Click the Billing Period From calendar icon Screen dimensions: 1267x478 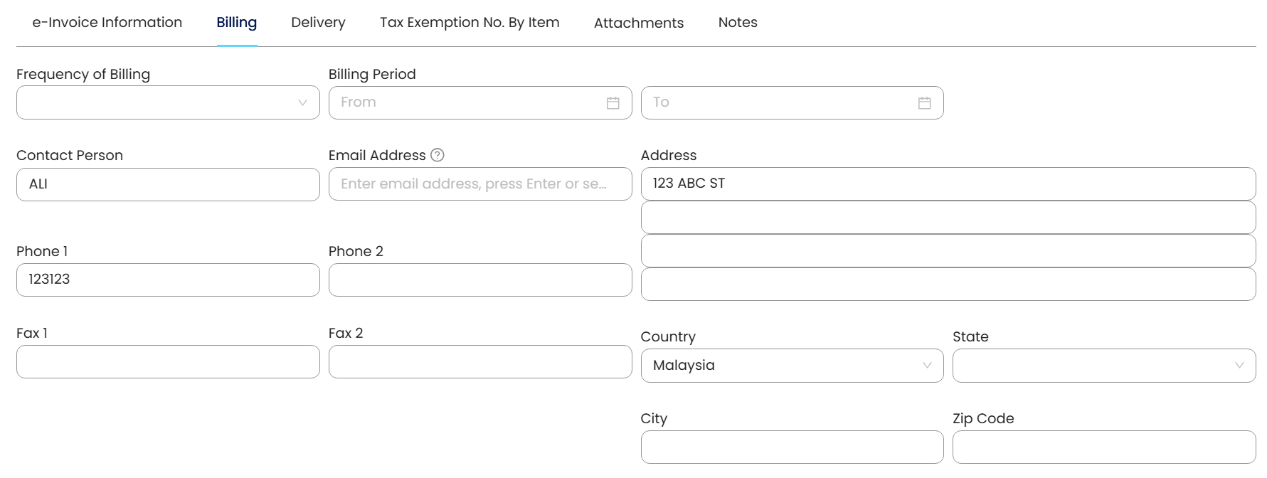pyautogui.click(x=613, y=103)
